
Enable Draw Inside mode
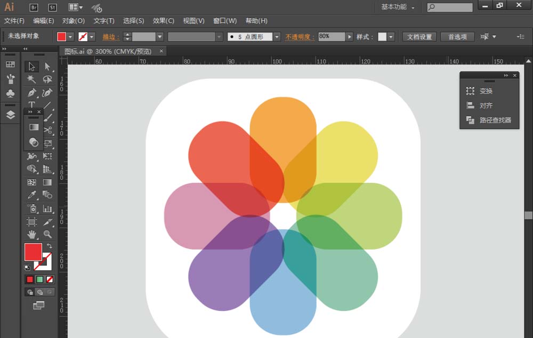[50, 292]
